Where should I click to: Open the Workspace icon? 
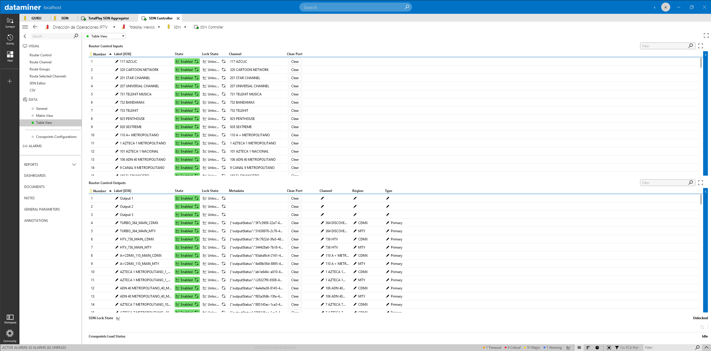[x=10, y=319]
